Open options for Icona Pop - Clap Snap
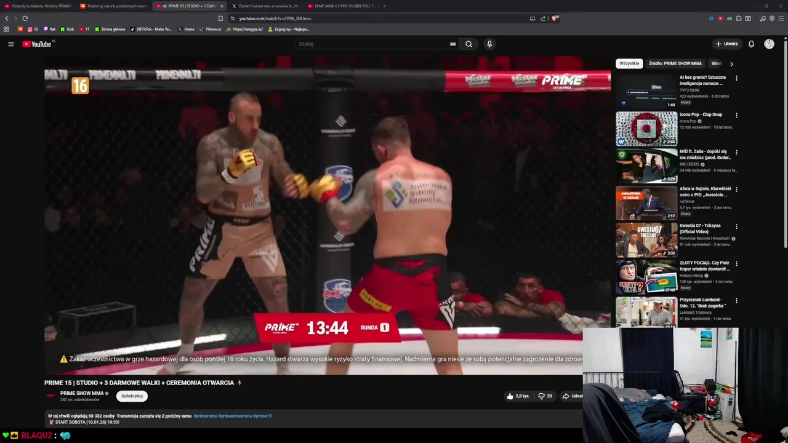Image resolution: width=788 pixels, height=443 pixels. [736, 115]
